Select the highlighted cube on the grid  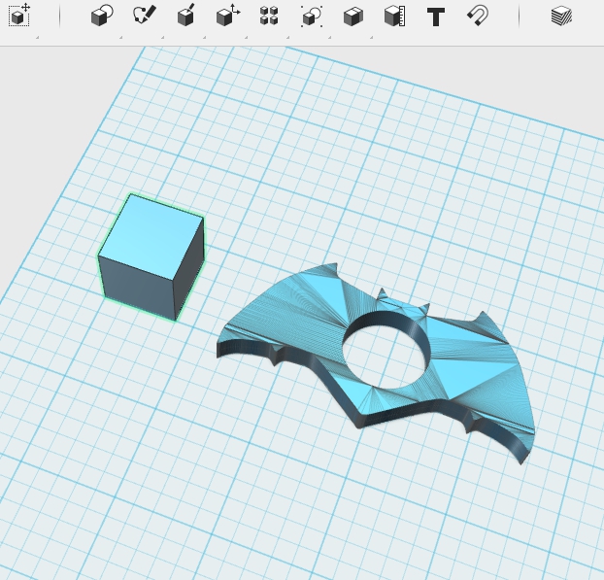pyautogui.click(x=151, y=256)
